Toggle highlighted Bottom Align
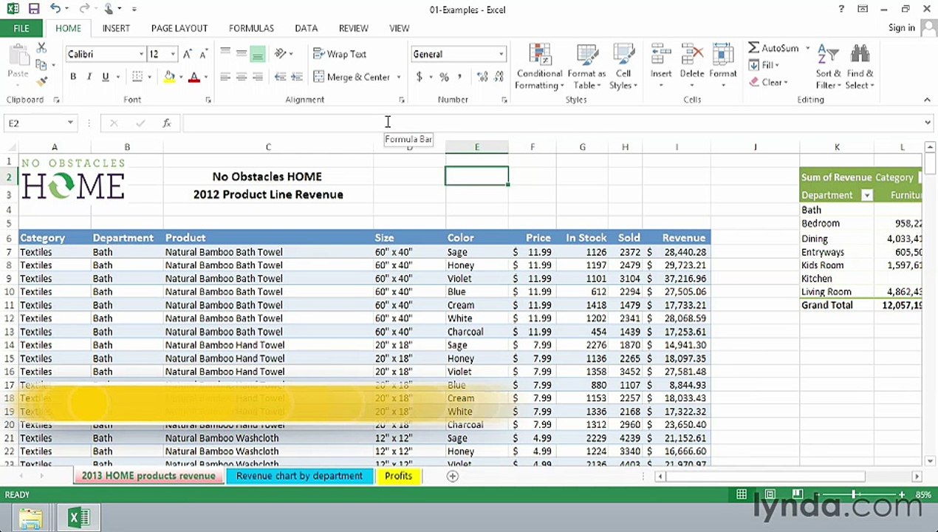The image size is (938, 532). pos(258,54)
